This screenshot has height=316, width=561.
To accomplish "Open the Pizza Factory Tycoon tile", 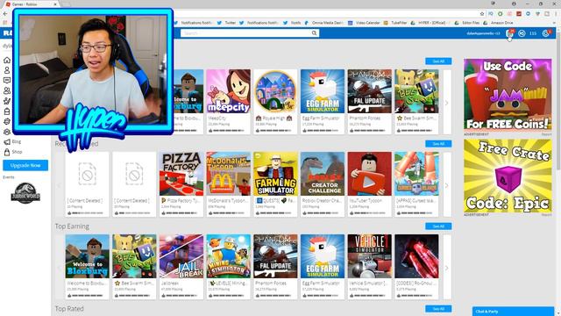I will (181, 184).
